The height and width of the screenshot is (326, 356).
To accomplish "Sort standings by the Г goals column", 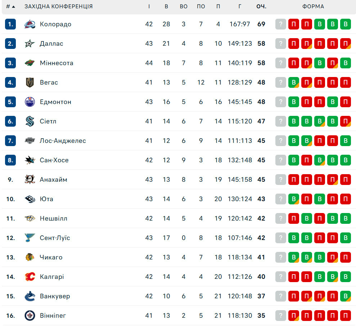I will 240,6.
